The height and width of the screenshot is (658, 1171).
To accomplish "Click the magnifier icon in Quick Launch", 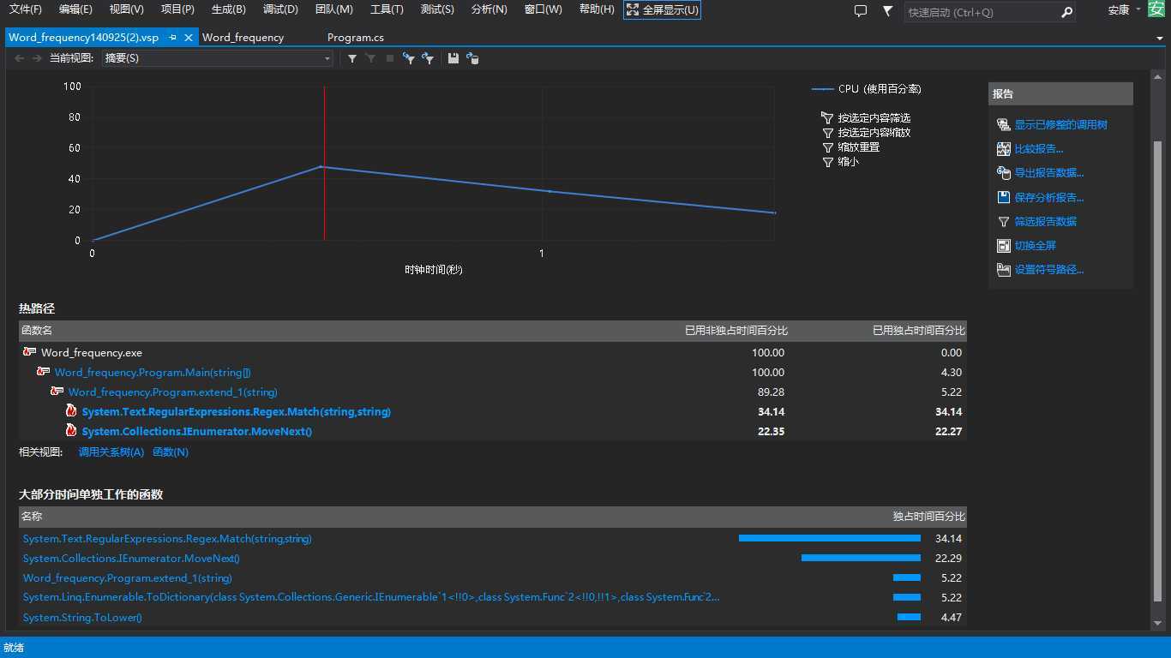I will pos(1066,12).
